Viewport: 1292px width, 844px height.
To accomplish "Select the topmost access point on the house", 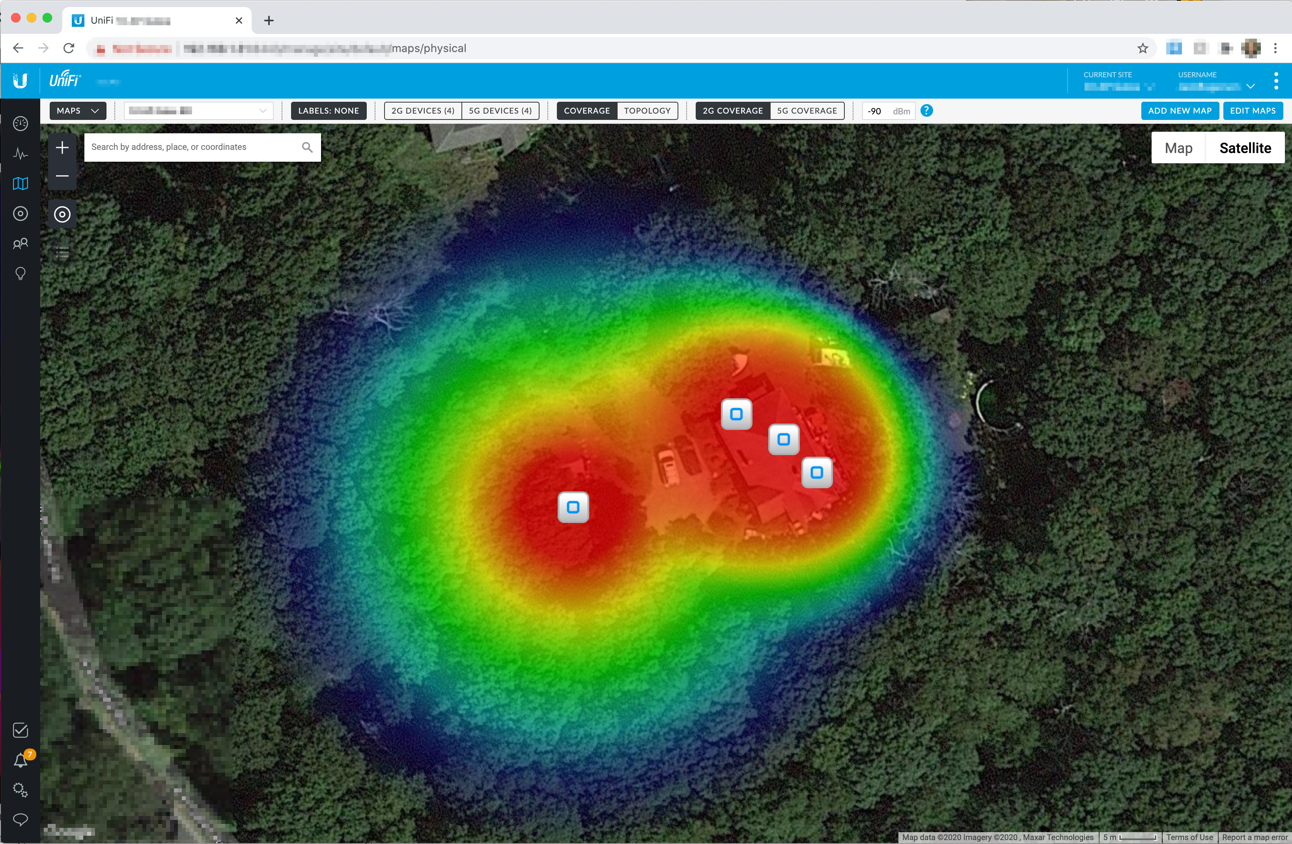I will coord(737,414).
